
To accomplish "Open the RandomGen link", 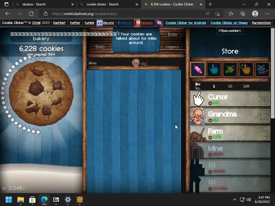I will (x=262, y=23).
